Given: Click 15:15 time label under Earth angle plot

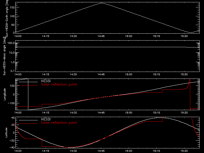Looking at the screenshot, I should pyautogui.click(x=156, y=36).
